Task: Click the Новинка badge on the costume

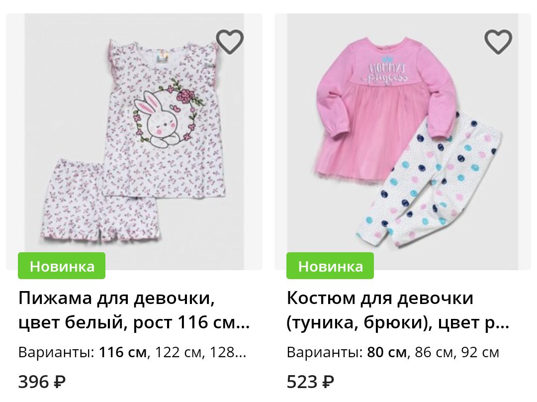Action: [x=330, y=266]
